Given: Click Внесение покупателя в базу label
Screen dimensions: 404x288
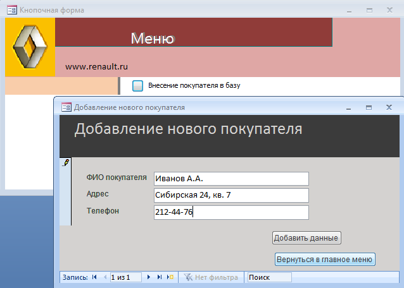Looking at the screenshot, I should (x=194, y=85).
